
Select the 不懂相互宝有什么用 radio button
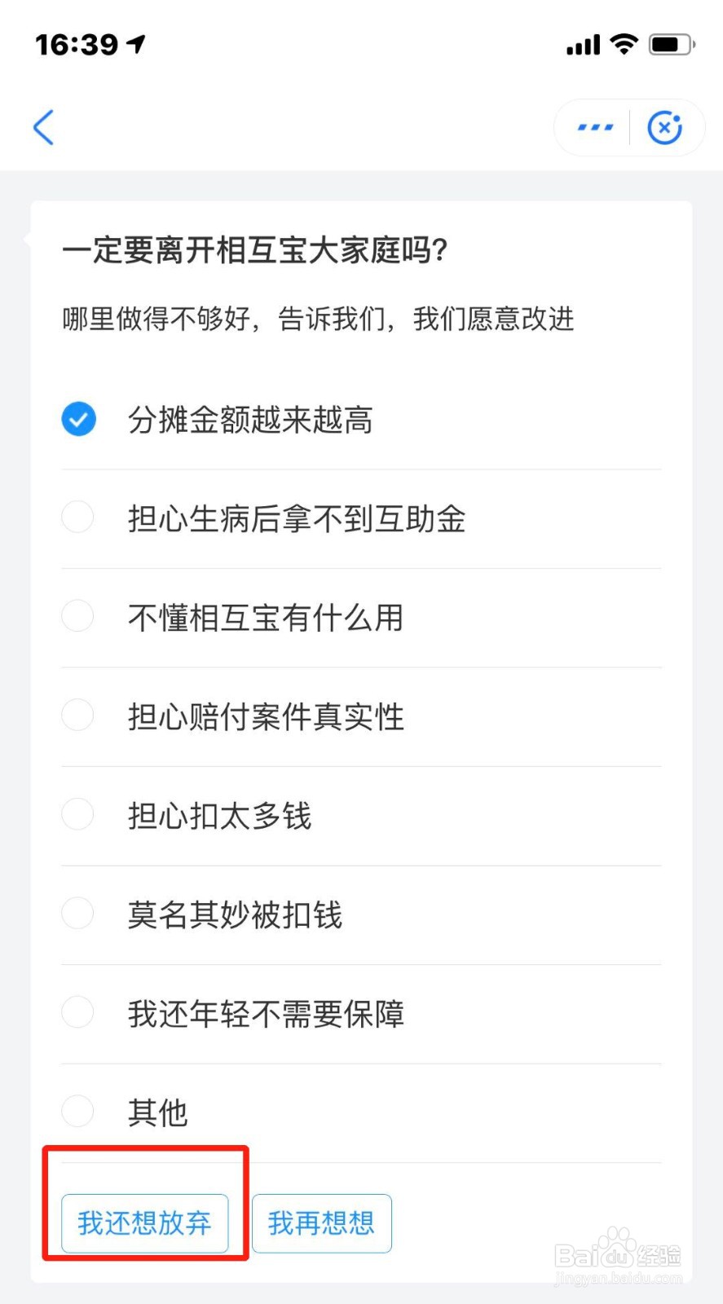[x=78, y=616]
